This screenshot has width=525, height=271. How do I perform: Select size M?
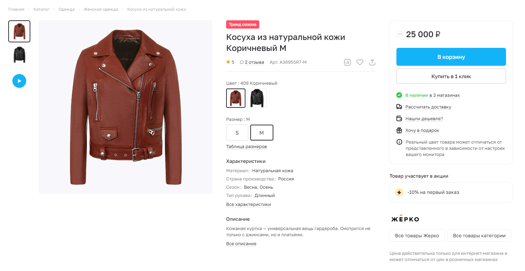[262, 133]
